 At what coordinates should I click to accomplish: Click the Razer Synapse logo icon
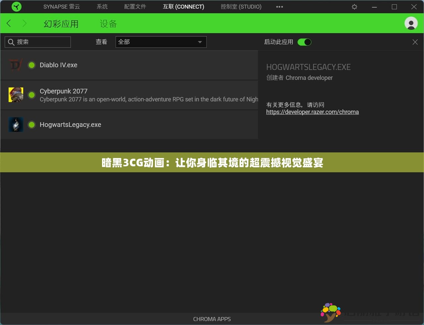click(x=16, y=7)
